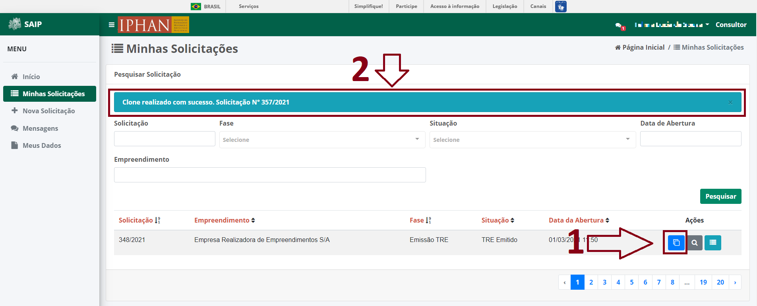
Task: Open the messages notification icon in header
Action: [x=620, y=26]
